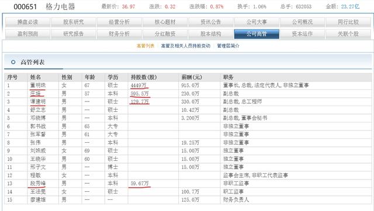The image size is (374, 211).
Task: Click the stock code 000651 at top
Action: (25, 6)
